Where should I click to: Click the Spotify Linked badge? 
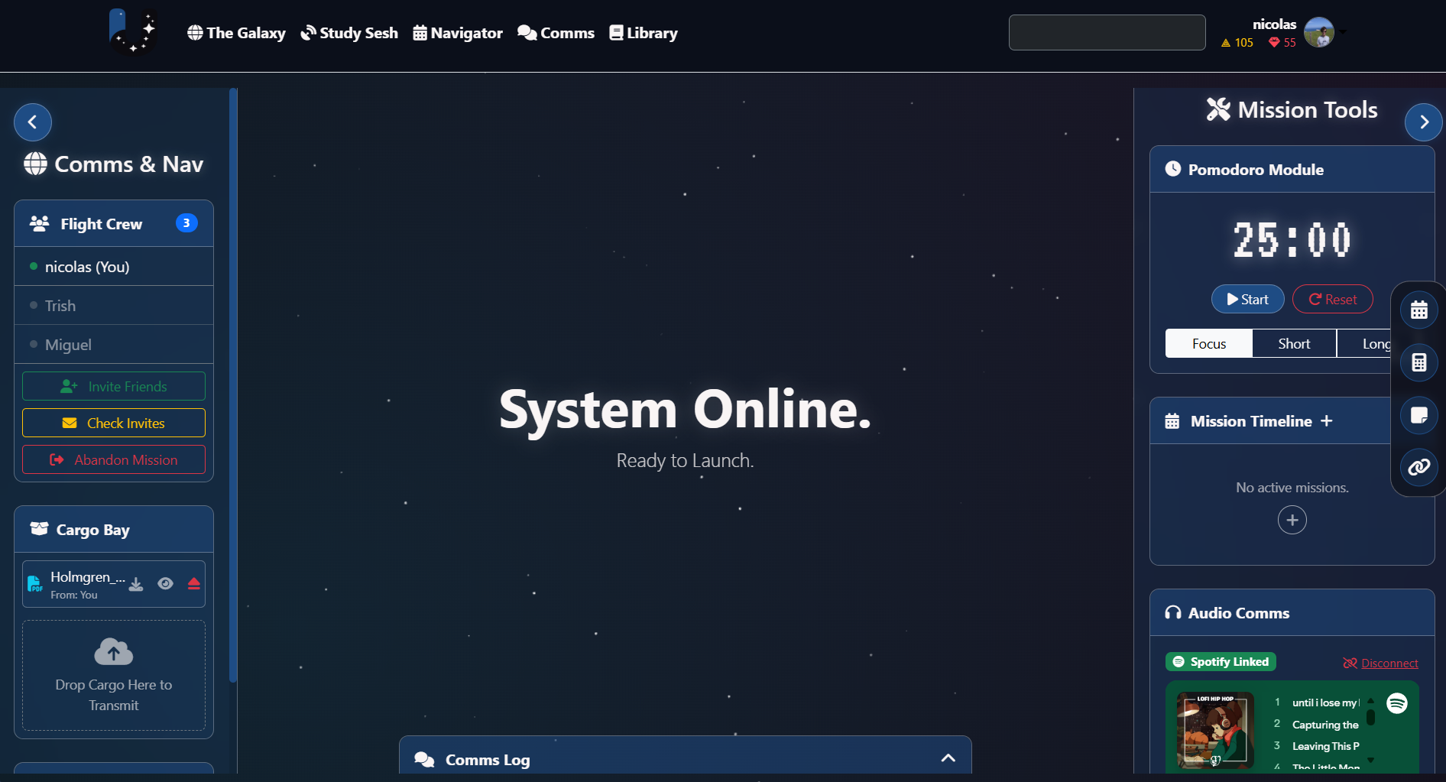click(x=1221, y=662)
